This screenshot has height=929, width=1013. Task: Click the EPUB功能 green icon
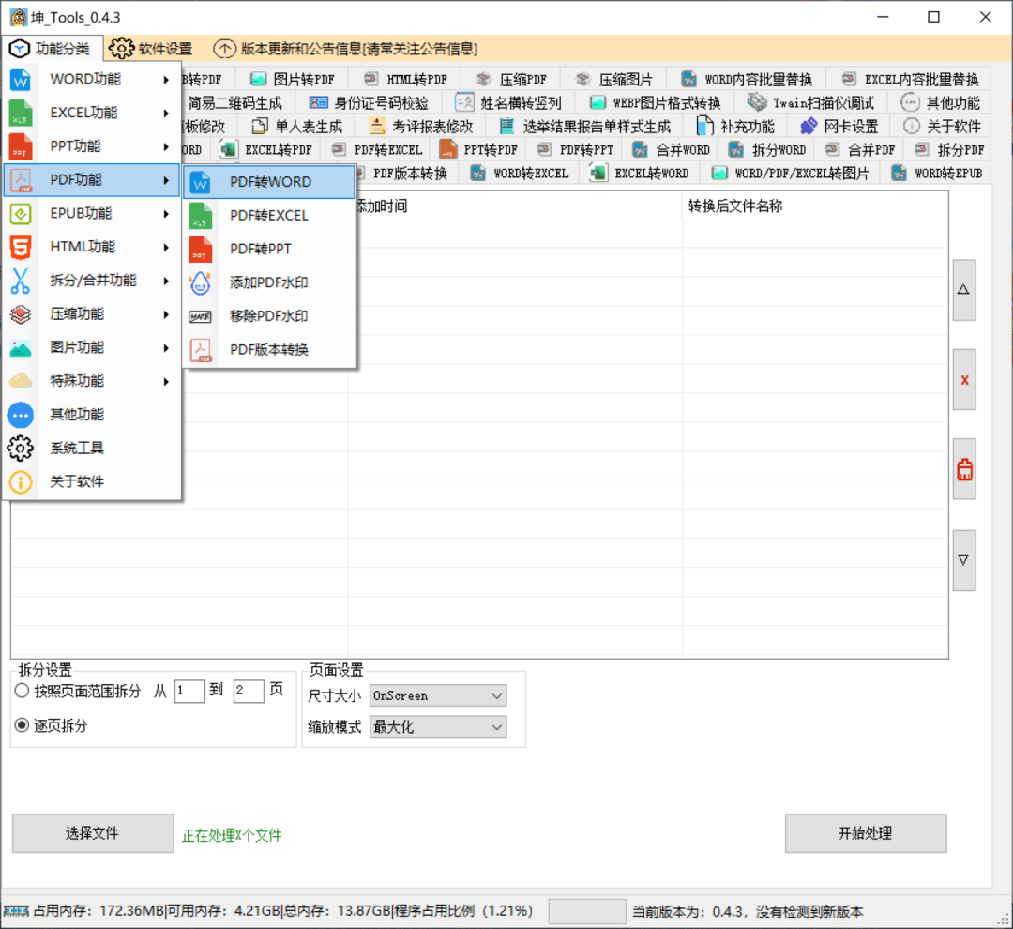[20, 213]
